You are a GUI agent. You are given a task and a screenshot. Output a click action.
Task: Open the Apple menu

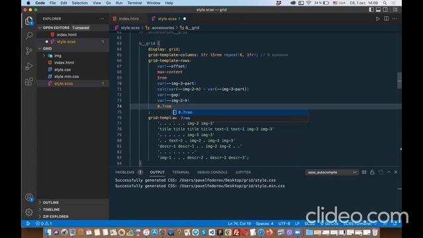[28, 3]
